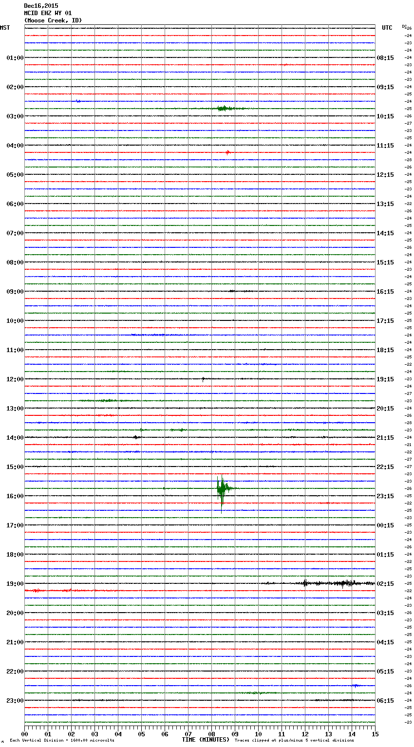Select the station code 'MCID EHZ WY 01'
This screenshot has height=747, width=414.
48,13
